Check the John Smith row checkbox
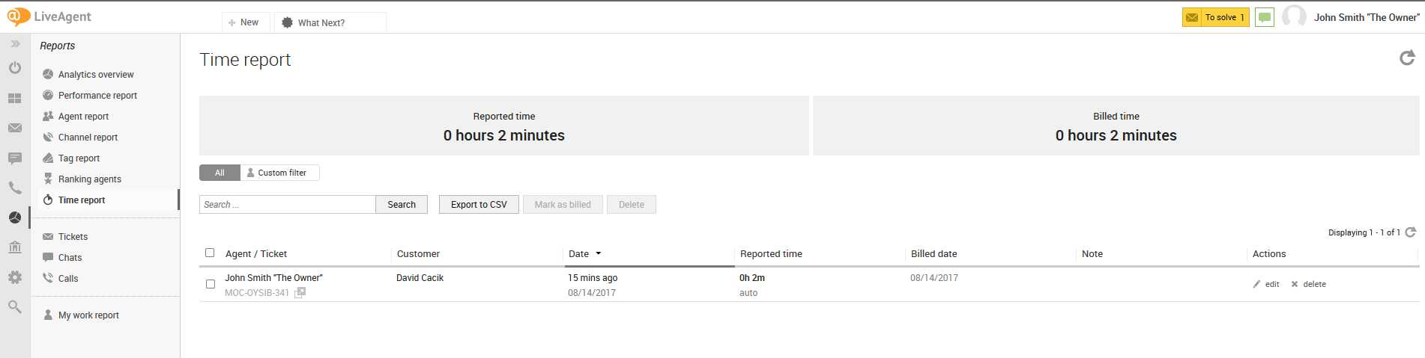 pyautogui.click(x=211, y=284)
